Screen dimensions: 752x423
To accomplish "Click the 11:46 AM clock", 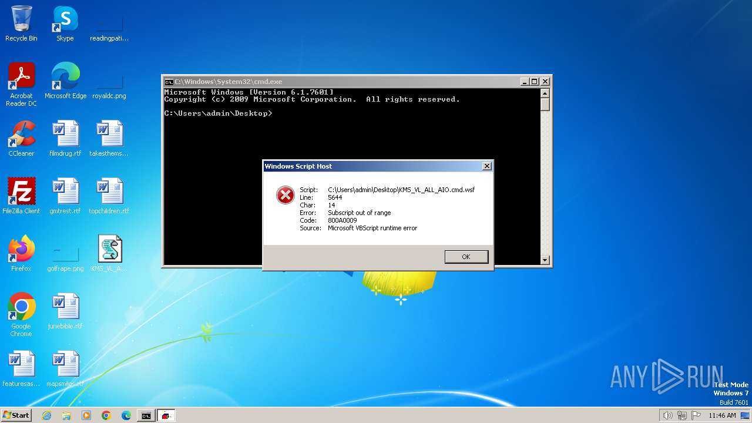I will pos(722,415).
